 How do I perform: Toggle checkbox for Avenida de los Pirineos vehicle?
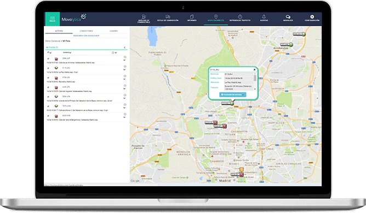[x=48, y=97]
